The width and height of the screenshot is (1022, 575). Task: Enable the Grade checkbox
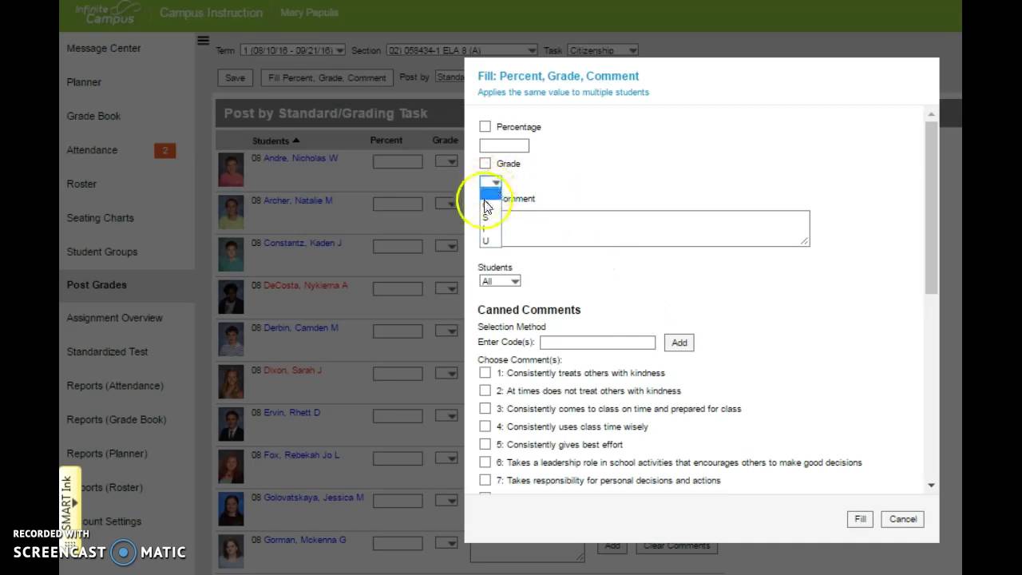tap(485, 163)
